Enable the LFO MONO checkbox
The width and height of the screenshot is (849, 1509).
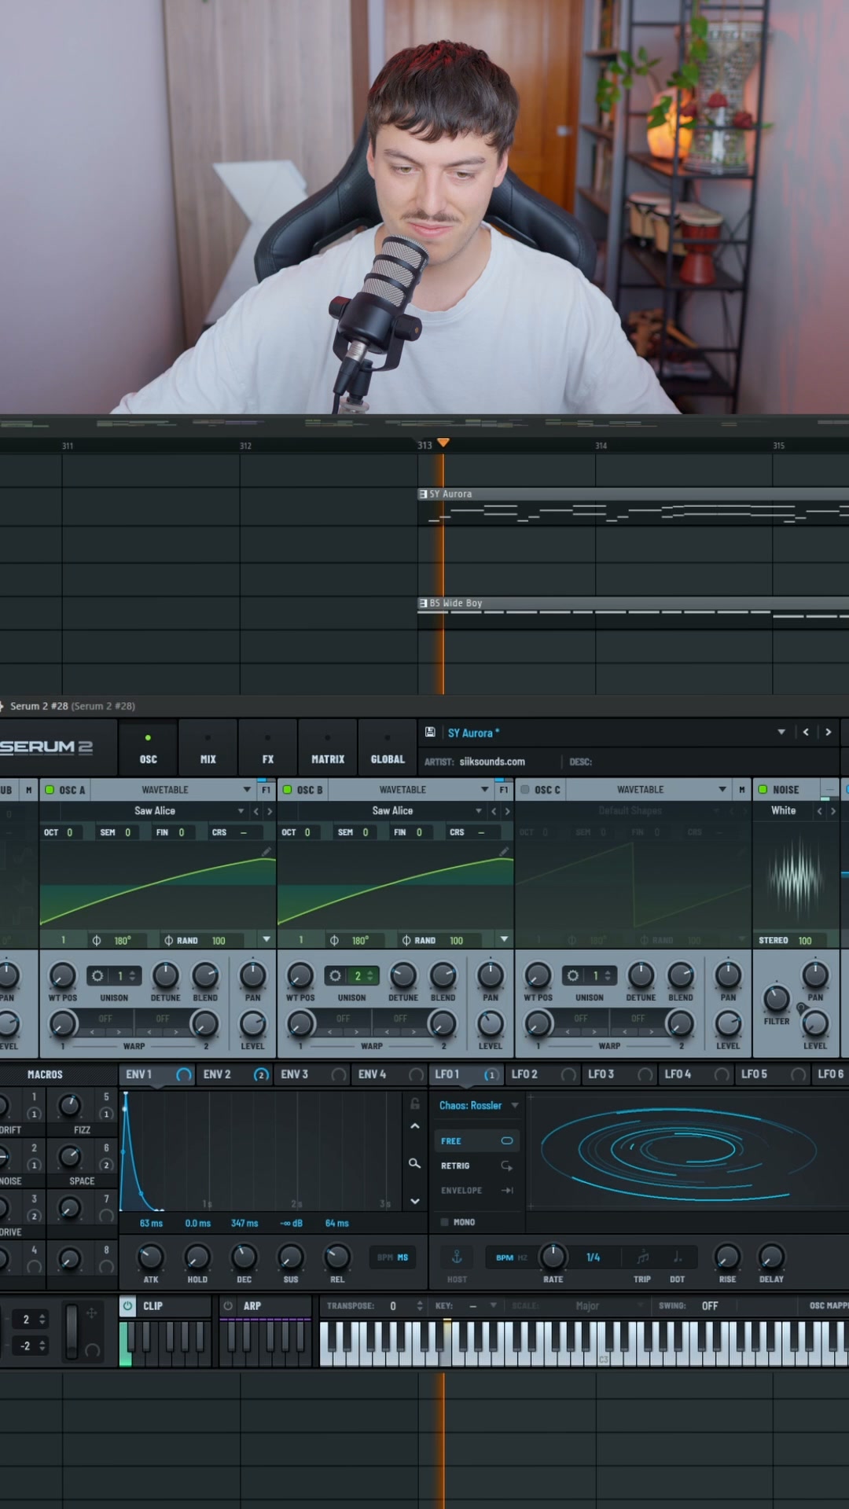[445, 1222]
